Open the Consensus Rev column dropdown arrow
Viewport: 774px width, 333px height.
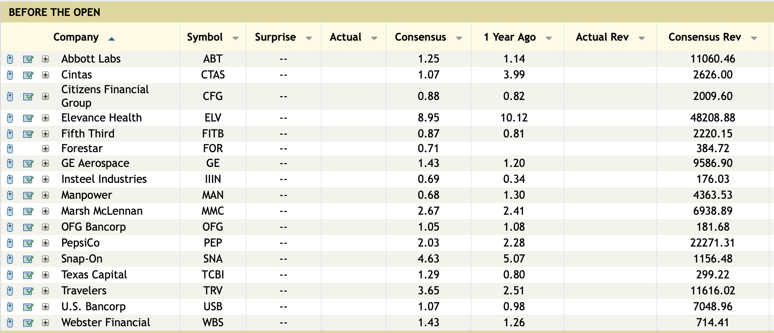point(754,38)
